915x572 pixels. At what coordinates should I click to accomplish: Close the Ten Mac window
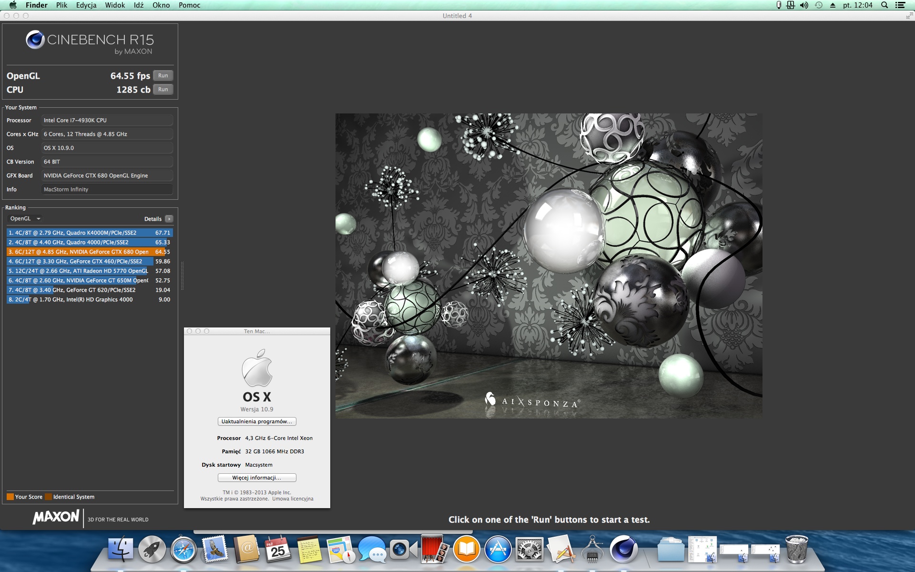[x=190, y=331]
